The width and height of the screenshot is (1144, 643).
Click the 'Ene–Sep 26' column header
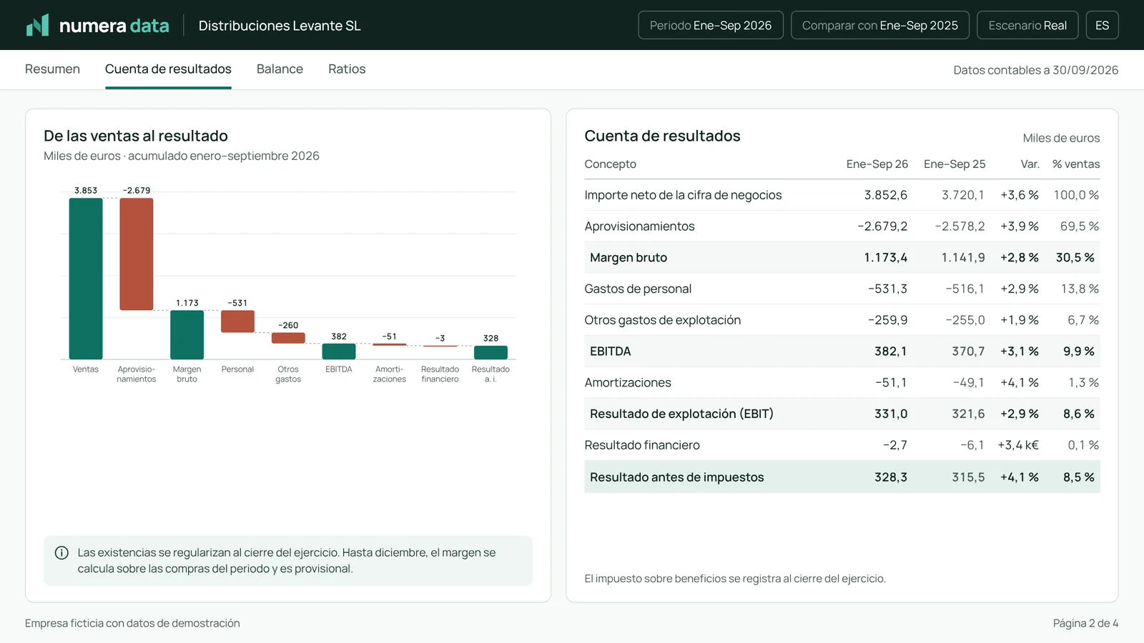click(877, 164)
